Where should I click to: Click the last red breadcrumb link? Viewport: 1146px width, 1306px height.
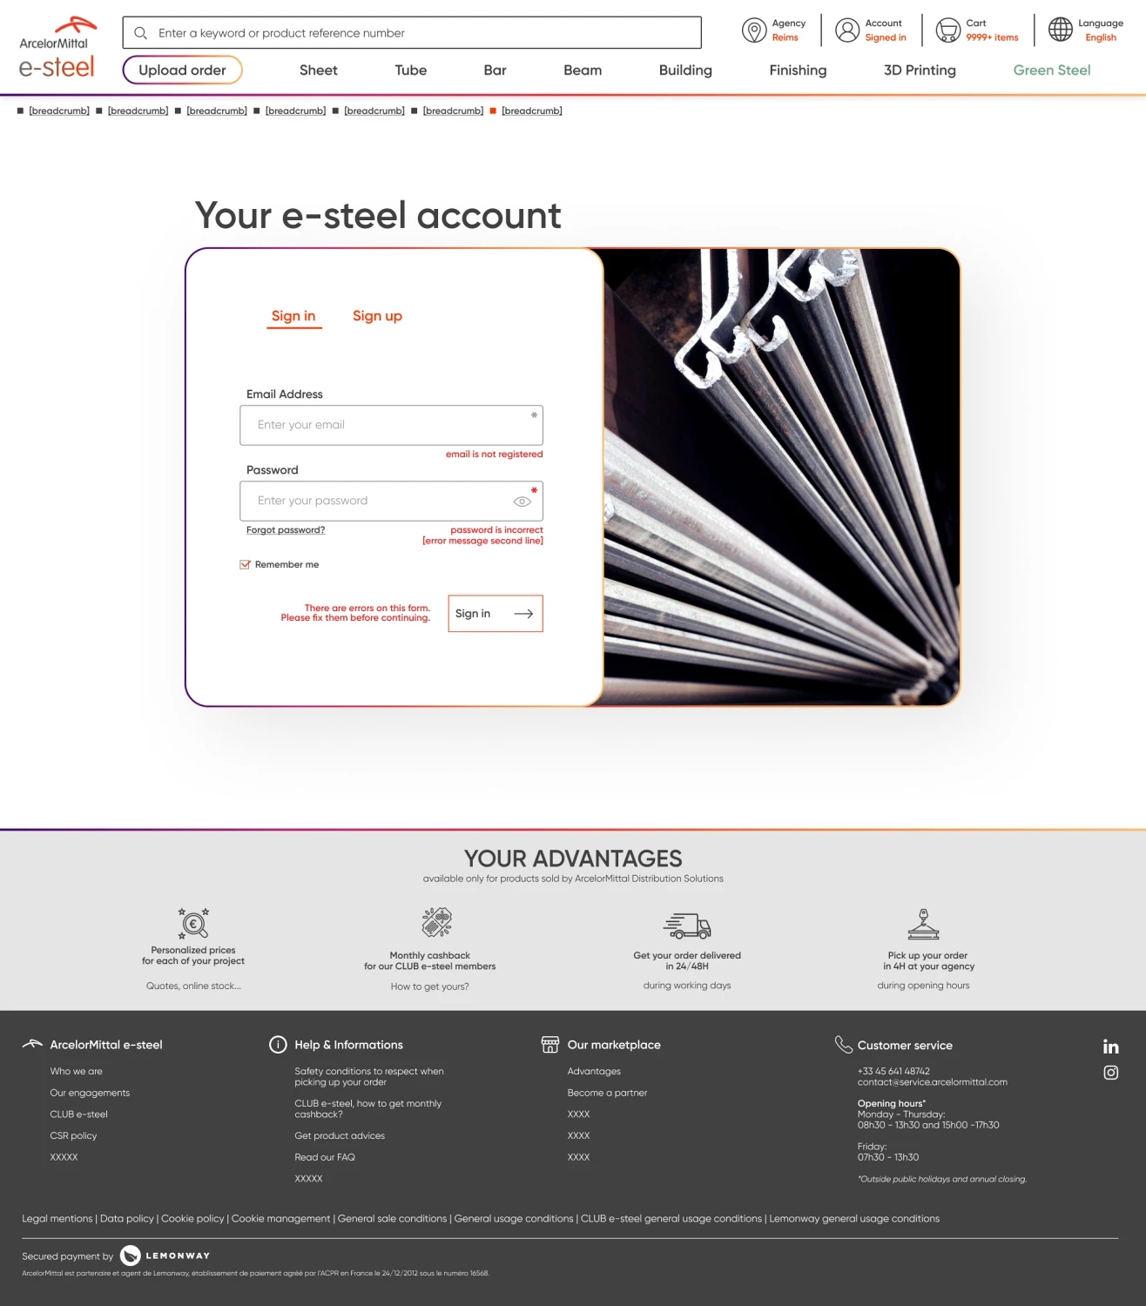(x=532, y=111)
